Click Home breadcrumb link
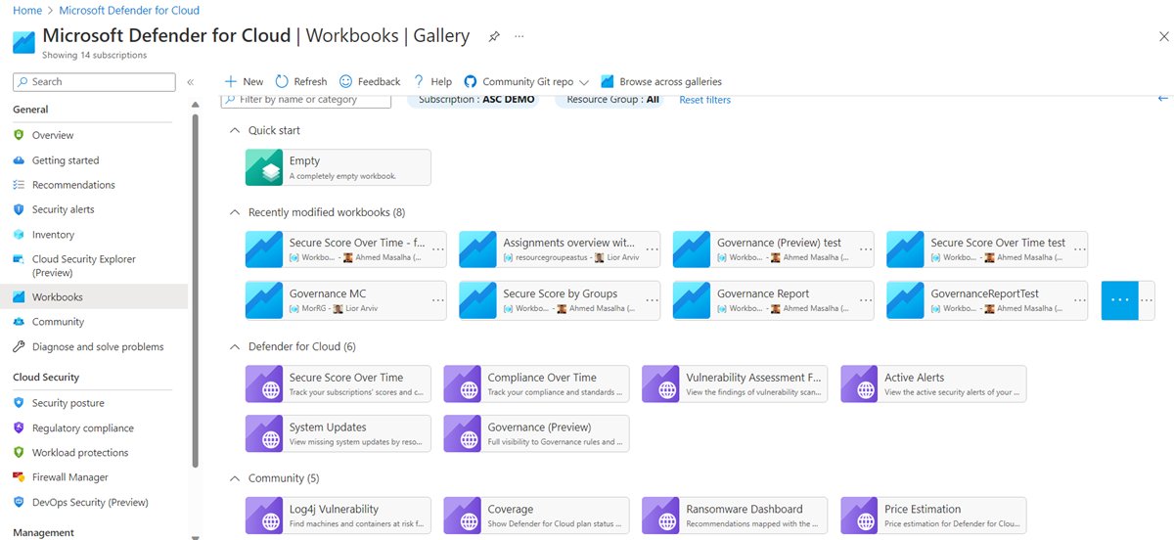 coord(26,11)
